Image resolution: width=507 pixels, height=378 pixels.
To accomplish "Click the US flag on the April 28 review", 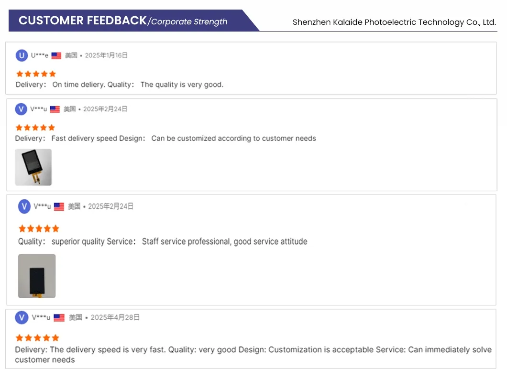I will (x=59, y=318).
